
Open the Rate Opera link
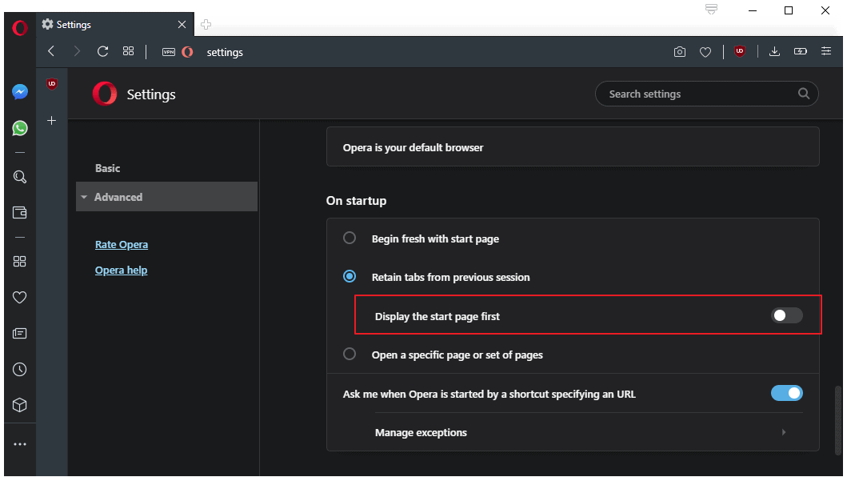click(x=122, y=244)
